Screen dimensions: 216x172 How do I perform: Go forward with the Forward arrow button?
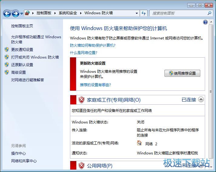[x=15, y=13]
